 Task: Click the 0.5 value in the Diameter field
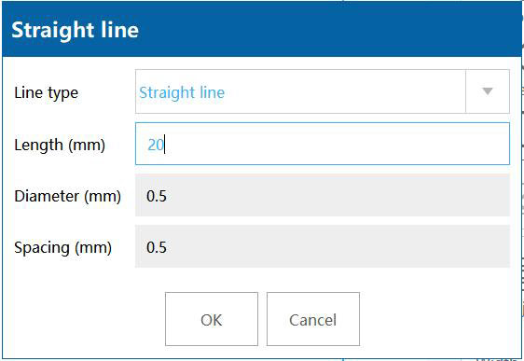(157, 196)
